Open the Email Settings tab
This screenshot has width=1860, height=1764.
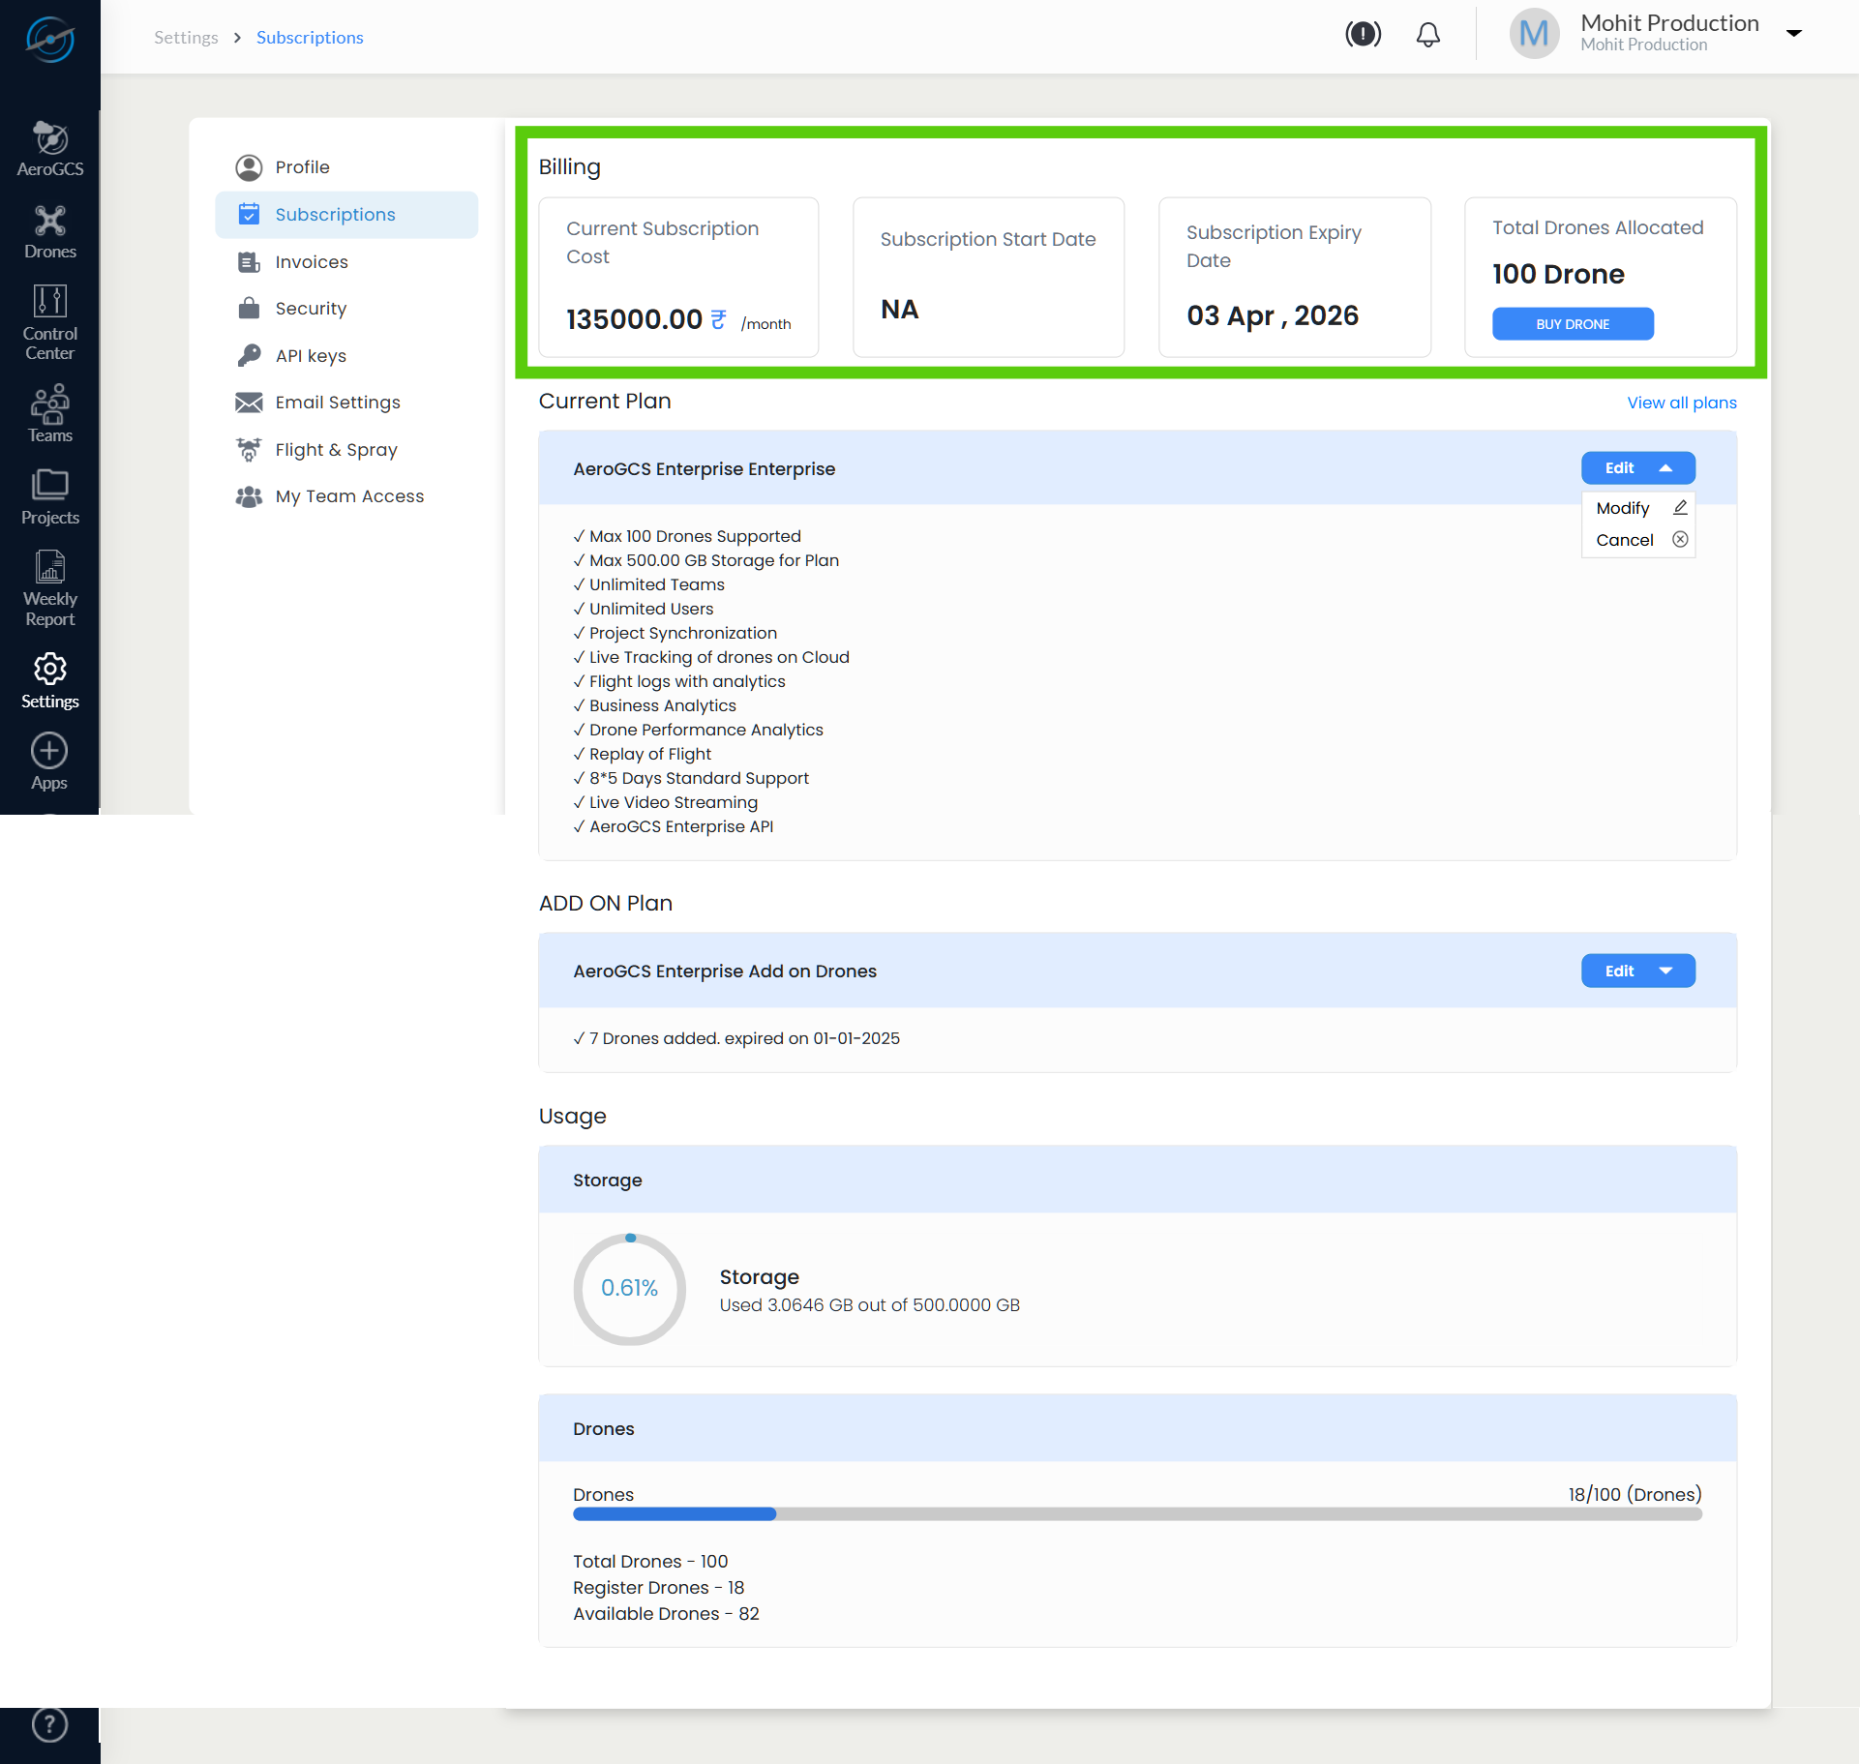click(x=346, y=403)
